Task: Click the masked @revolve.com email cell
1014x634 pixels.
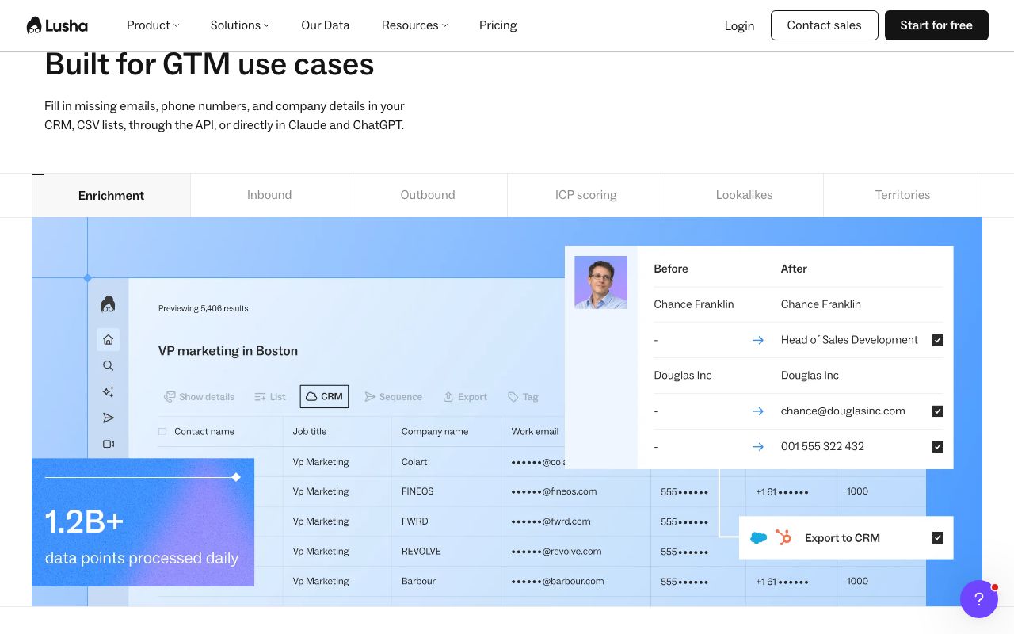Action: pyautogui.click(x=556, y=552)
